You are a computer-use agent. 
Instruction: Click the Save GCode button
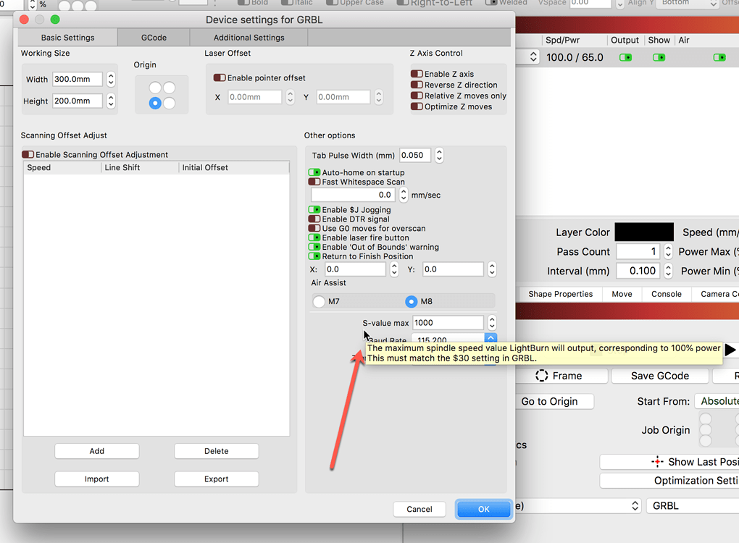point(659,376)
